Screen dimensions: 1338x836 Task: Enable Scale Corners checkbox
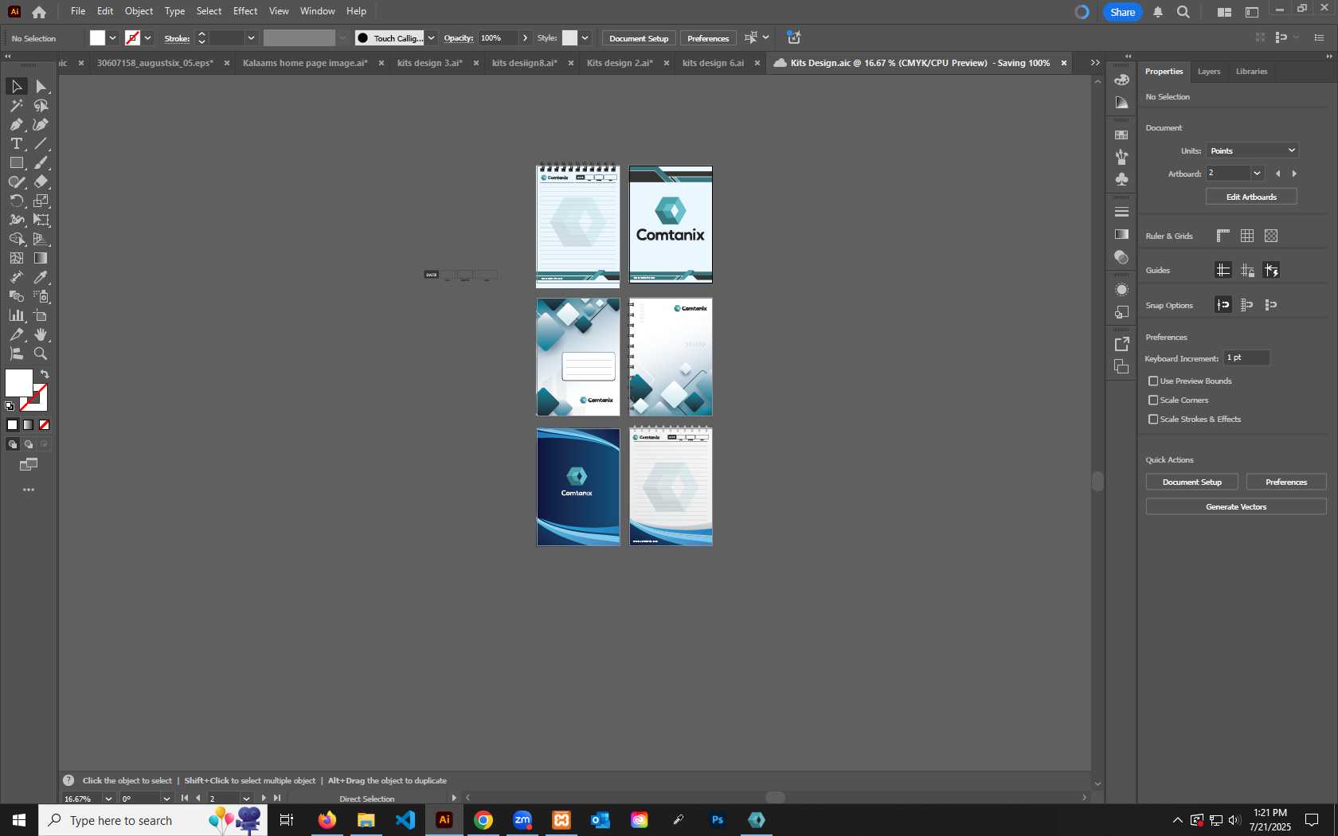(x=1153, y=400)
